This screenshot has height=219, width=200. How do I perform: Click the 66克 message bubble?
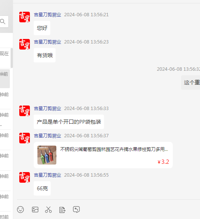point(42,188)
